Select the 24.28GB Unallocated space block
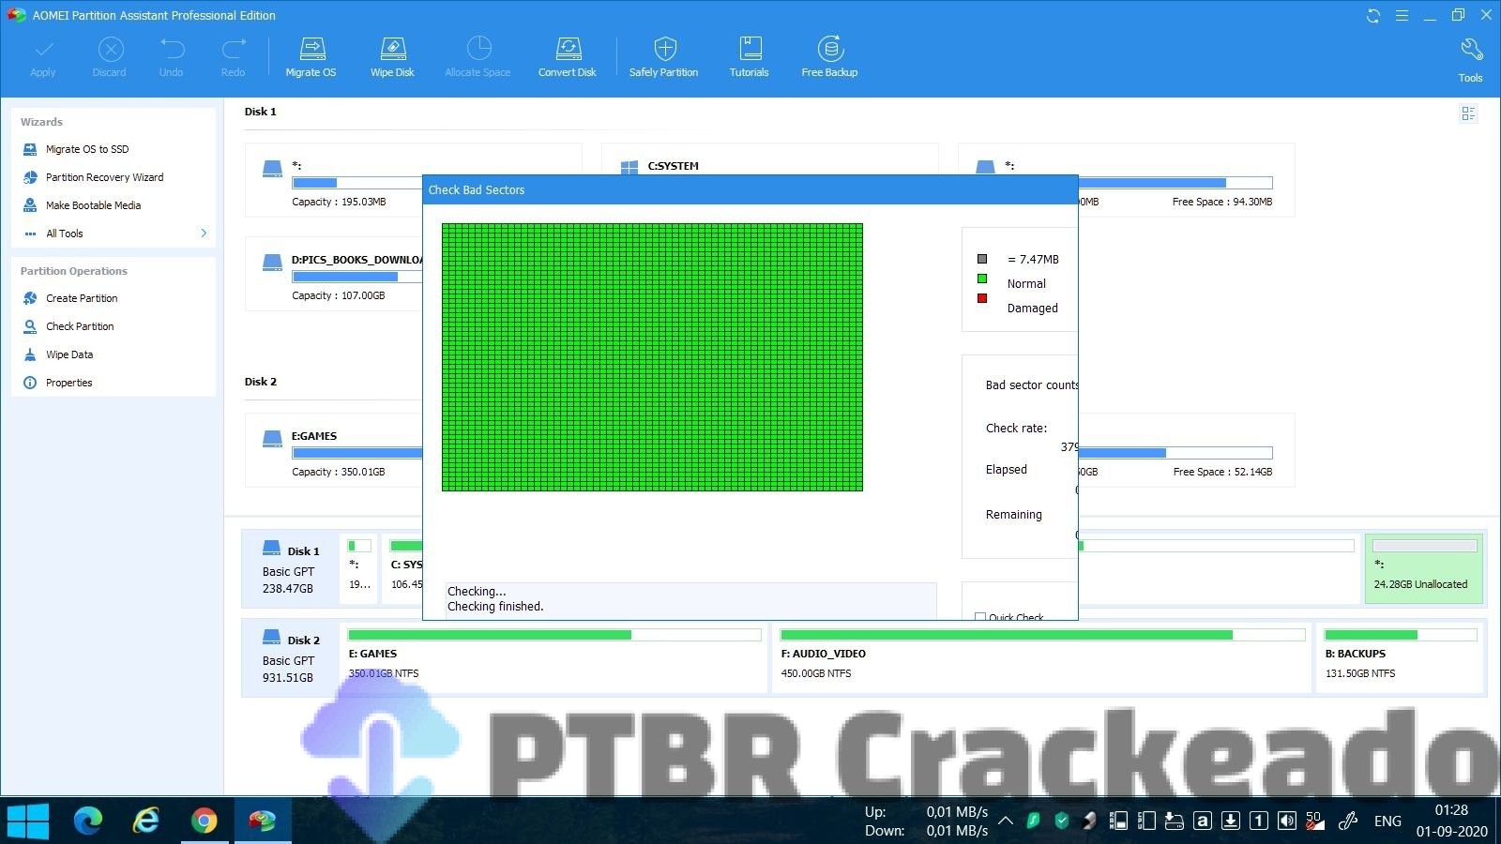1501x844 pixels. 1424,568
